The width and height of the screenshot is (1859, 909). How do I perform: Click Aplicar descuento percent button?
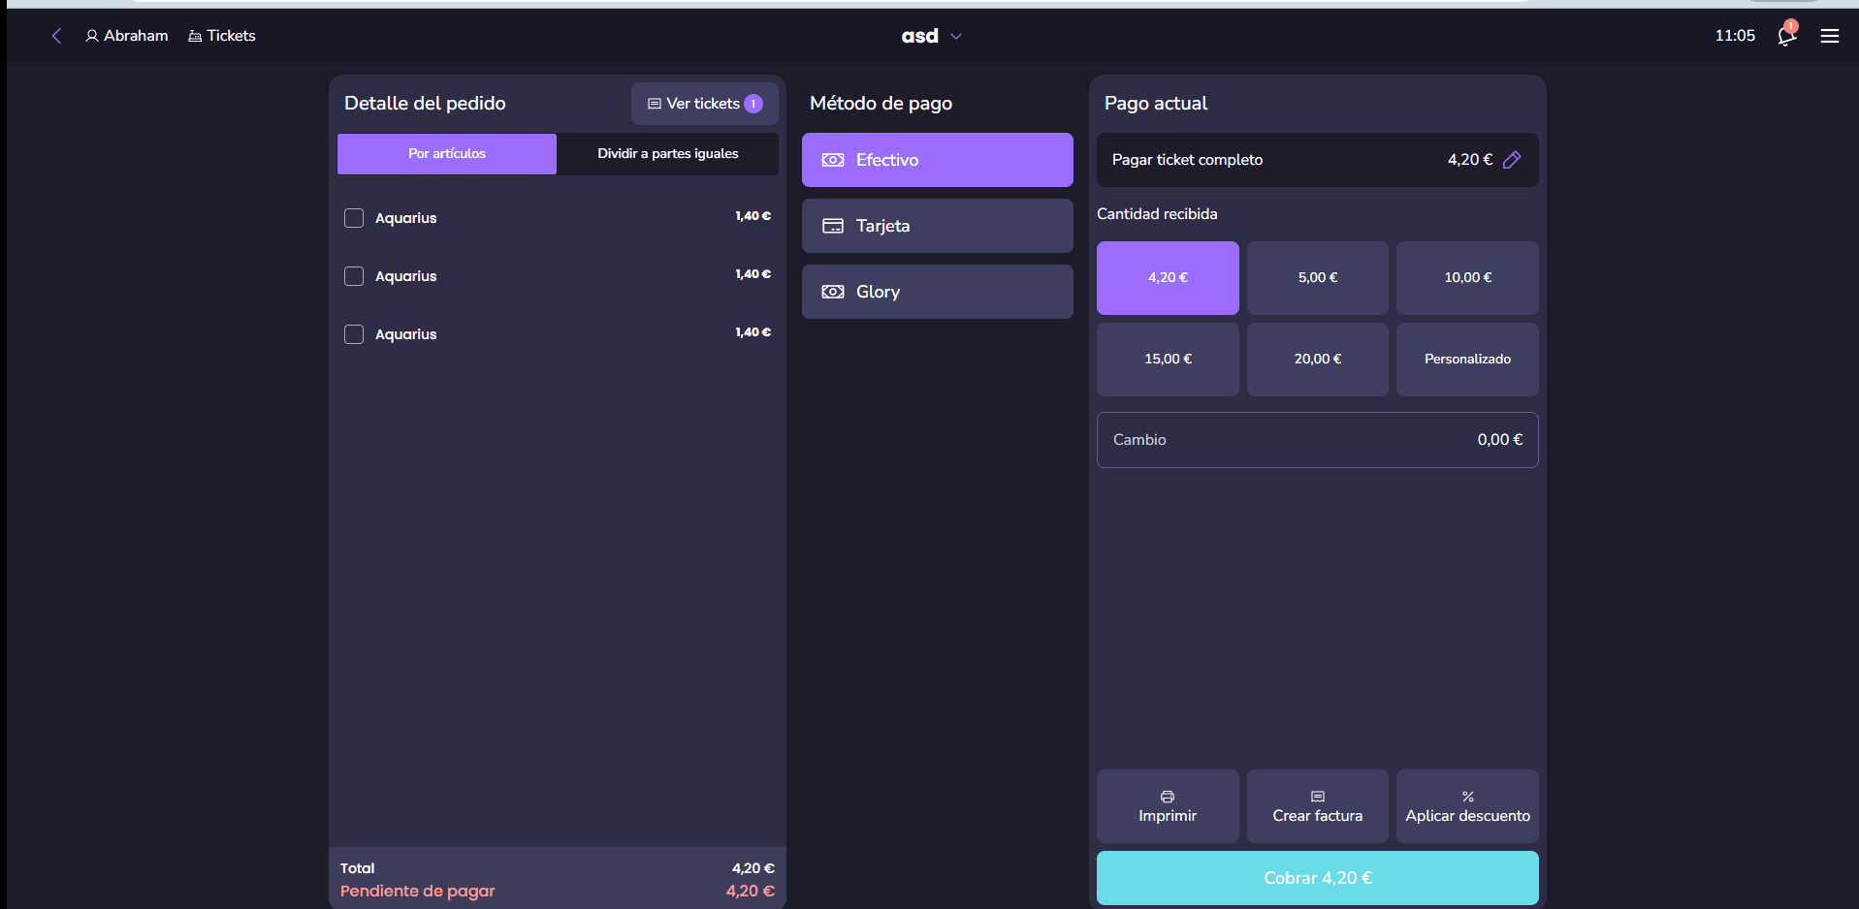tap(1466, 806)
